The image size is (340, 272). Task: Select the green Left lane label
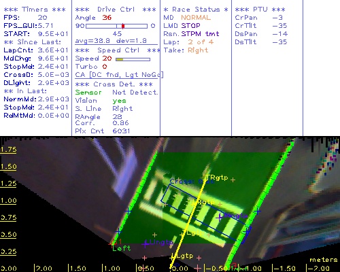click(x=122, y=248)
